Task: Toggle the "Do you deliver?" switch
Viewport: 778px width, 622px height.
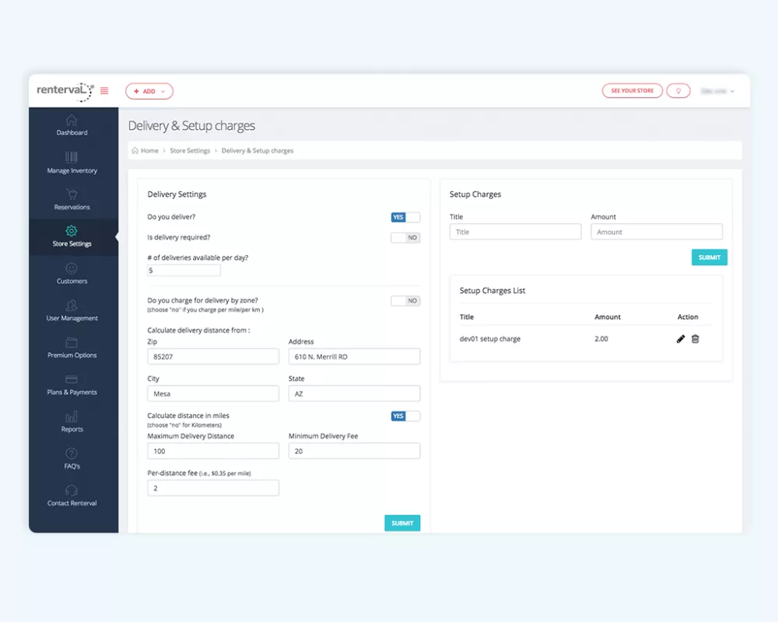Action: (x=405, y=218)
